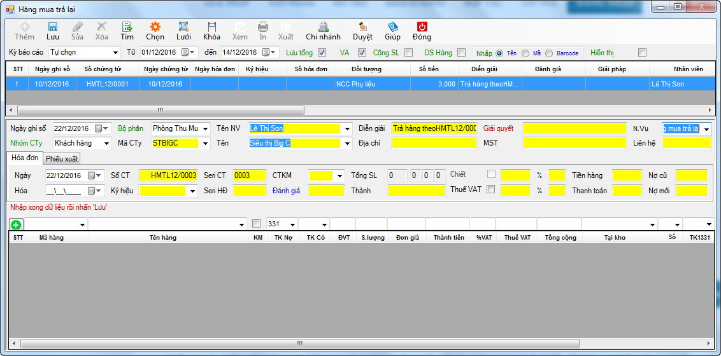The height and width of the screenshot is (356, 721).
Task: Click the Diễn giải input field
Action: tap(434, 128)
